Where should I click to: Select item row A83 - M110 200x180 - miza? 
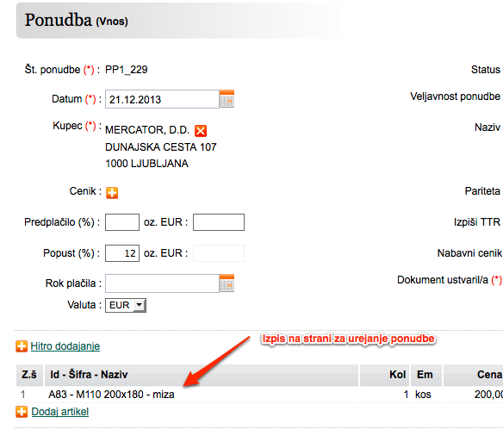[259, 395]
